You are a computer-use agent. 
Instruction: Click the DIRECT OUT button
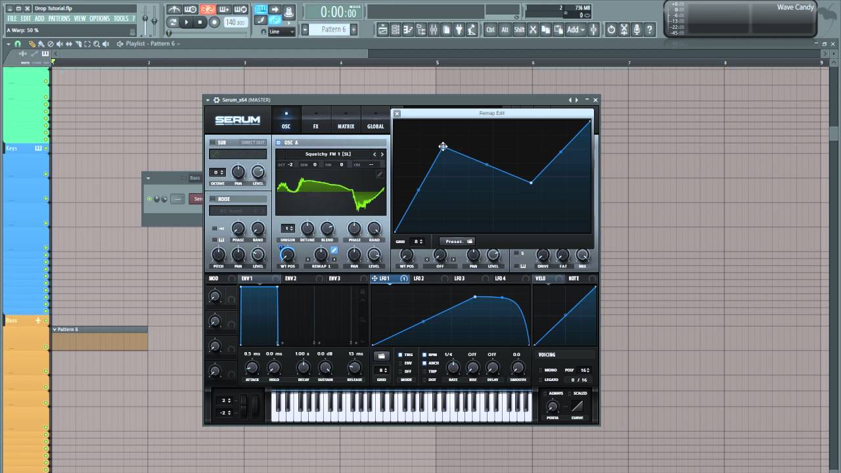[x=253, y=143]
